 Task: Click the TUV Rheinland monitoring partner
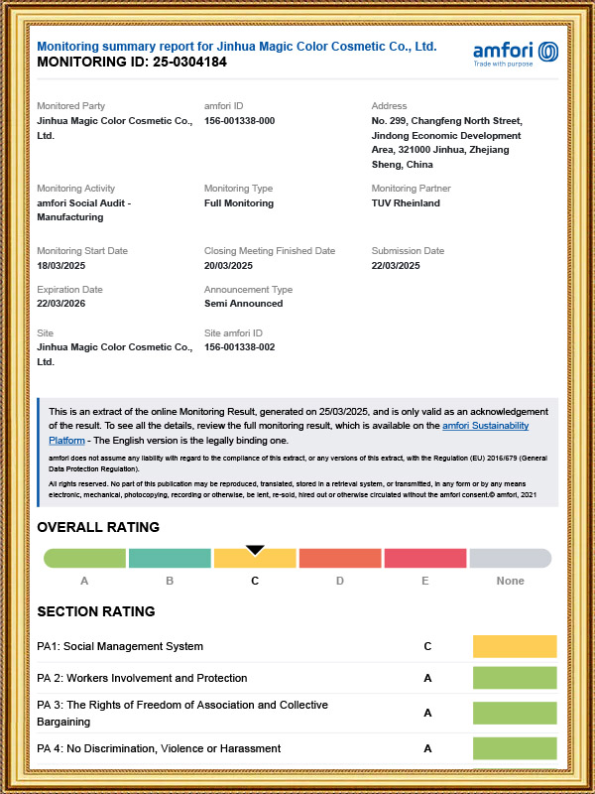(x=406, y=203)
